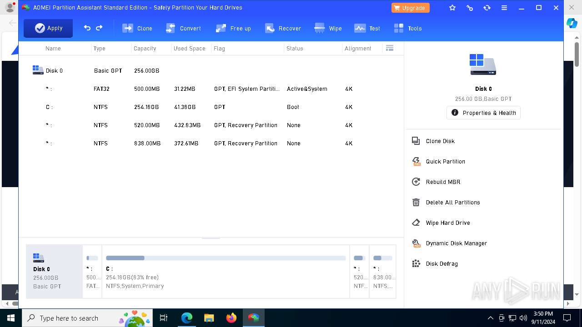Screen dimensions: 582x327
Task: Apply pending partition operations
Action: coord(48,28)
